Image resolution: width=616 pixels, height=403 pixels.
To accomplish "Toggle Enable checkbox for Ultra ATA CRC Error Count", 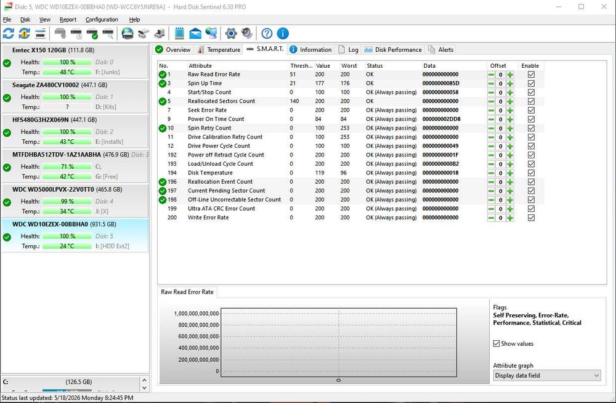I will [531, 209].
